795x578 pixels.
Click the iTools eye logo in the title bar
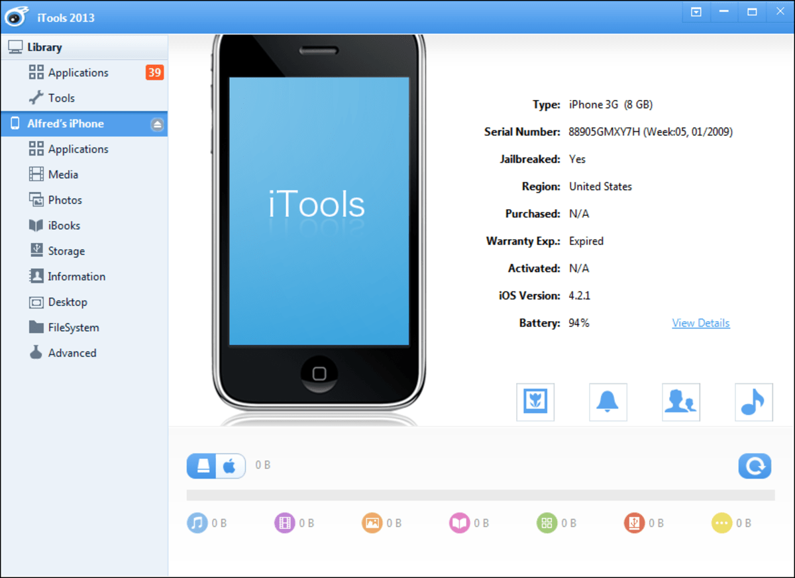(17, 17)
